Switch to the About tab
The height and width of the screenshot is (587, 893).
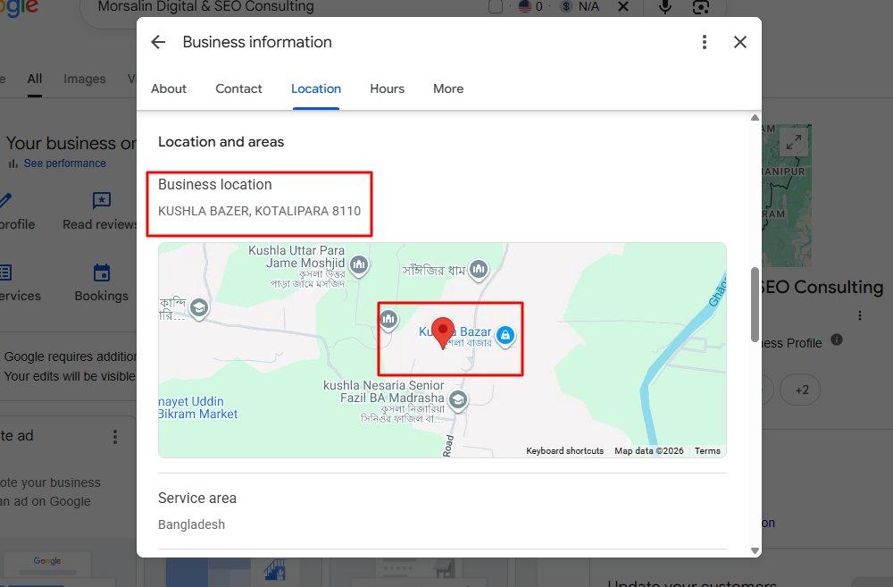pyautogui.click(x=169, y=89)
